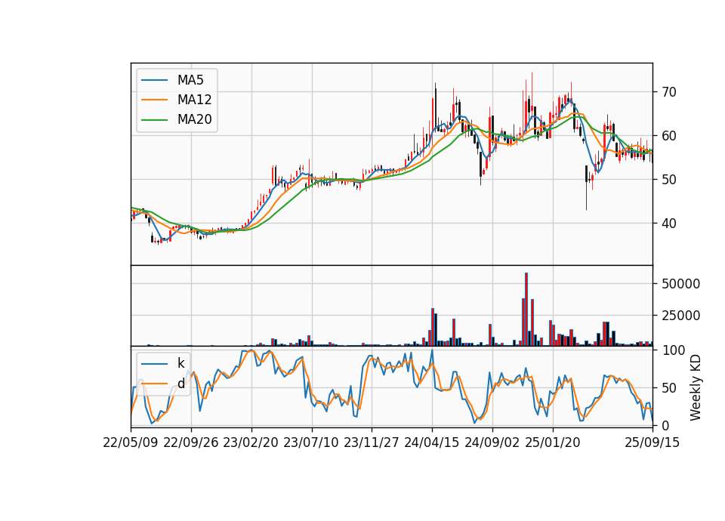
Task: Click the orange MA12 legend line sample
Action: click(x=154, y=100)
